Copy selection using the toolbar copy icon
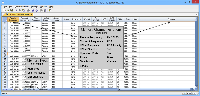Image resolution: width=200 pixels, height=96 pixels. pyautogui.click(x=20, y=10)
